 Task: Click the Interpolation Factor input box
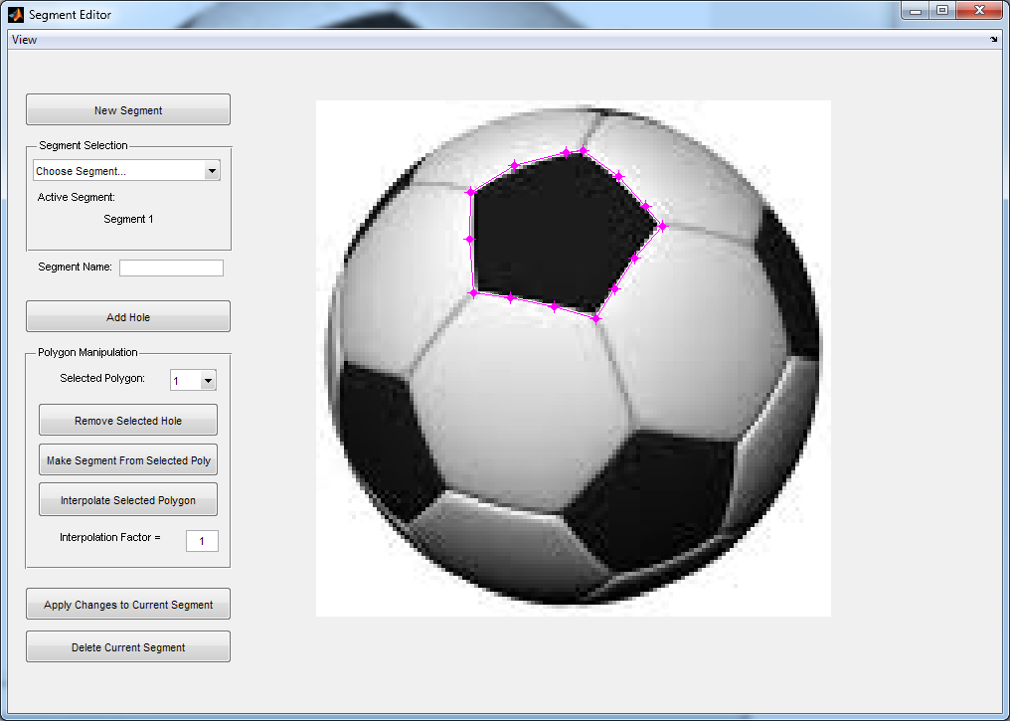click(202, 541)
